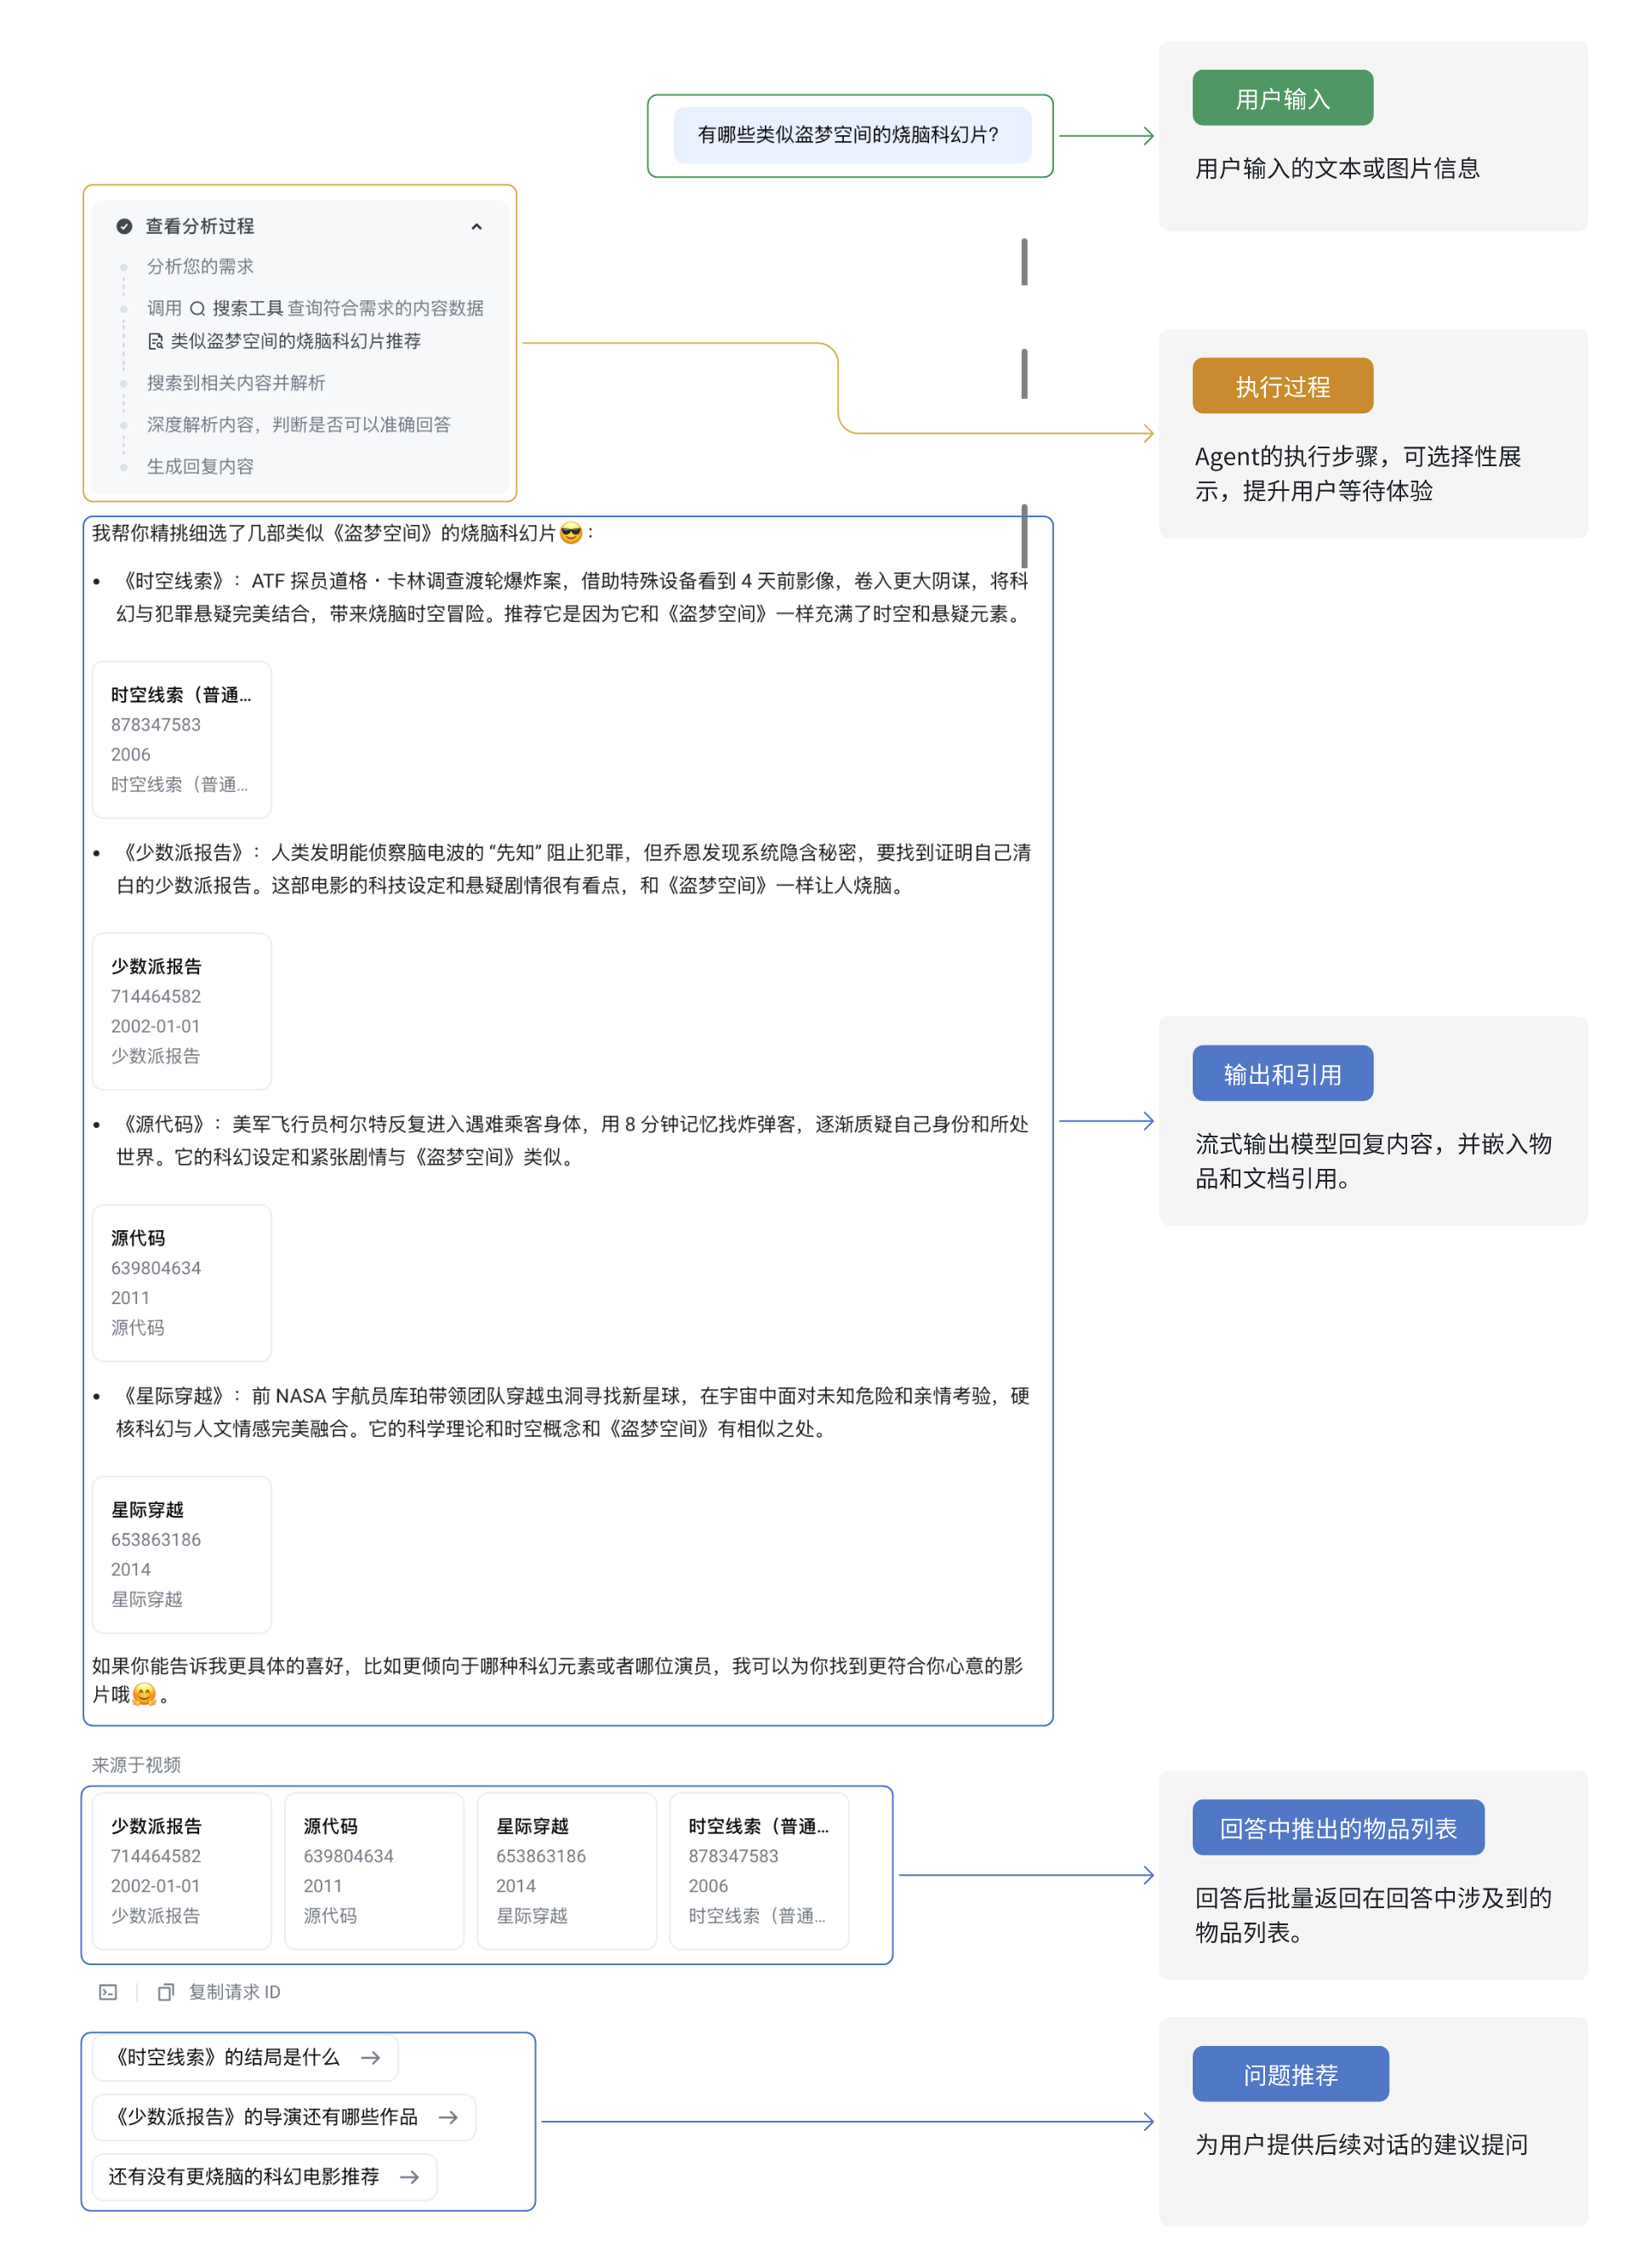Click the 来源于视频 section label
1630x2268 pixels.
tap(136, 1766)
